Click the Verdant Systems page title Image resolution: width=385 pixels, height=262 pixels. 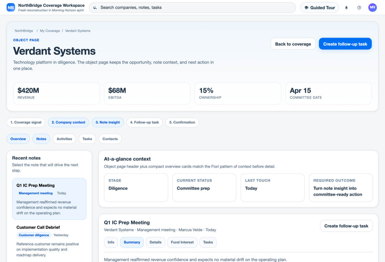pos(54,51)
